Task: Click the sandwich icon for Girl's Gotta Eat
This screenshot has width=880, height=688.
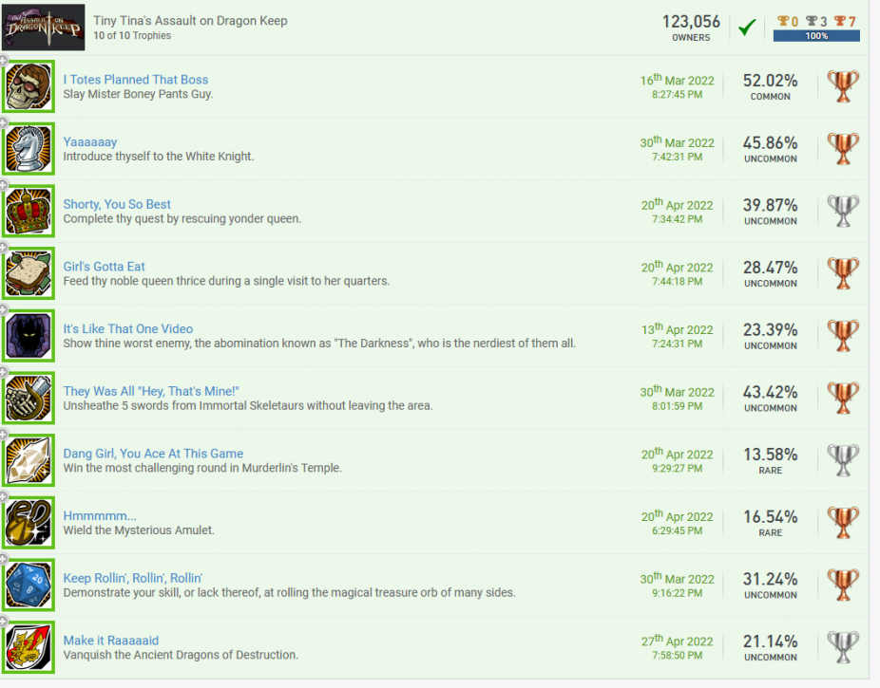Action: (x=28, y=273)
